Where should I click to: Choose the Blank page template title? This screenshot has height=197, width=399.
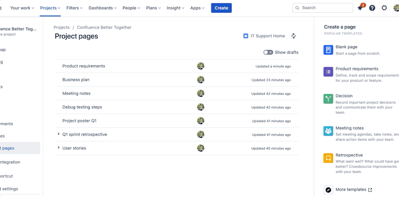tap(346, 47)
